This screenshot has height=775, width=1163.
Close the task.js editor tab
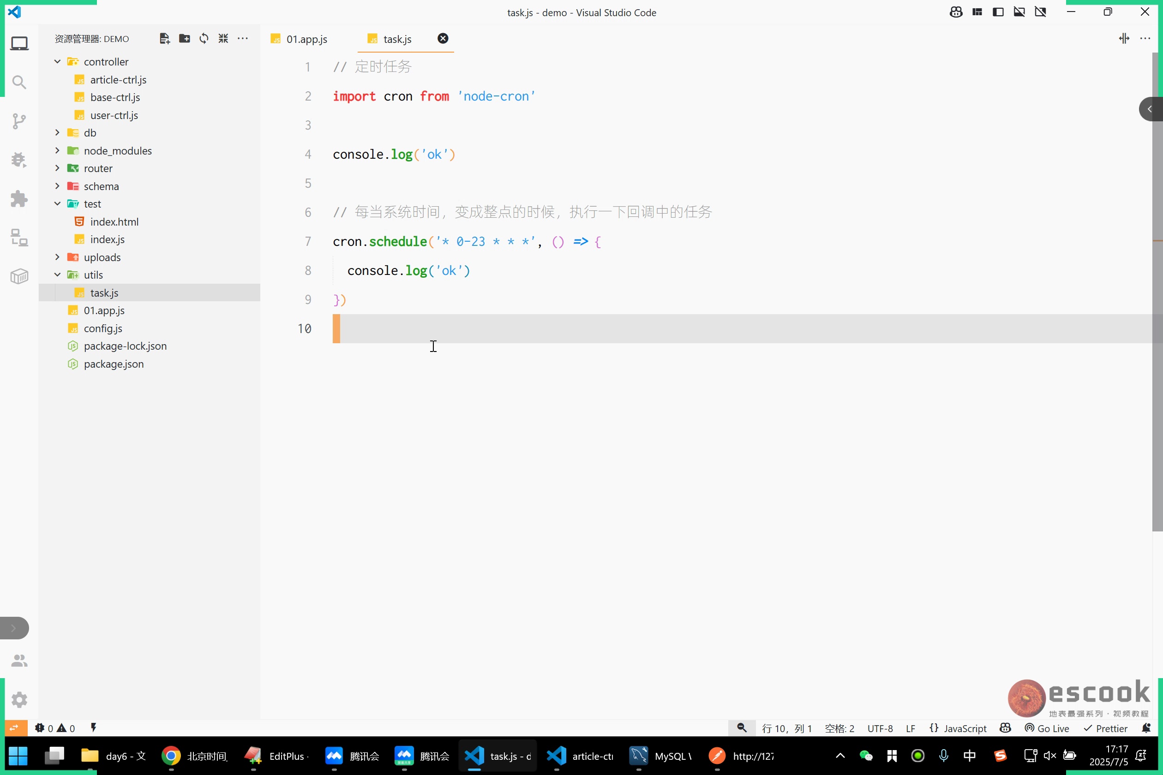[443, 39]
